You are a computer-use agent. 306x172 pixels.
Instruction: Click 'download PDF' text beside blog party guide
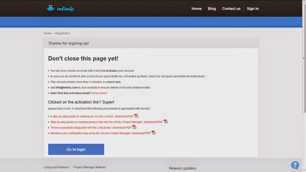(122, 128)
